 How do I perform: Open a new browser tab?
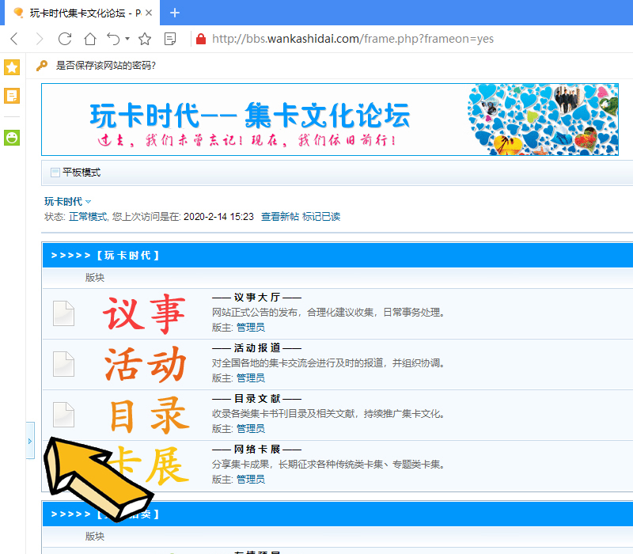pyautogui.click(x=175, y=13)
